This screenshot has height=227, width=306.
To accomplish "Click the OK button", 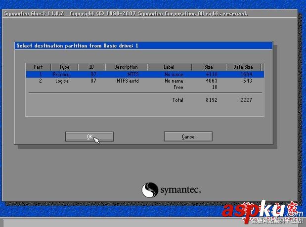I will coord(89,136).
